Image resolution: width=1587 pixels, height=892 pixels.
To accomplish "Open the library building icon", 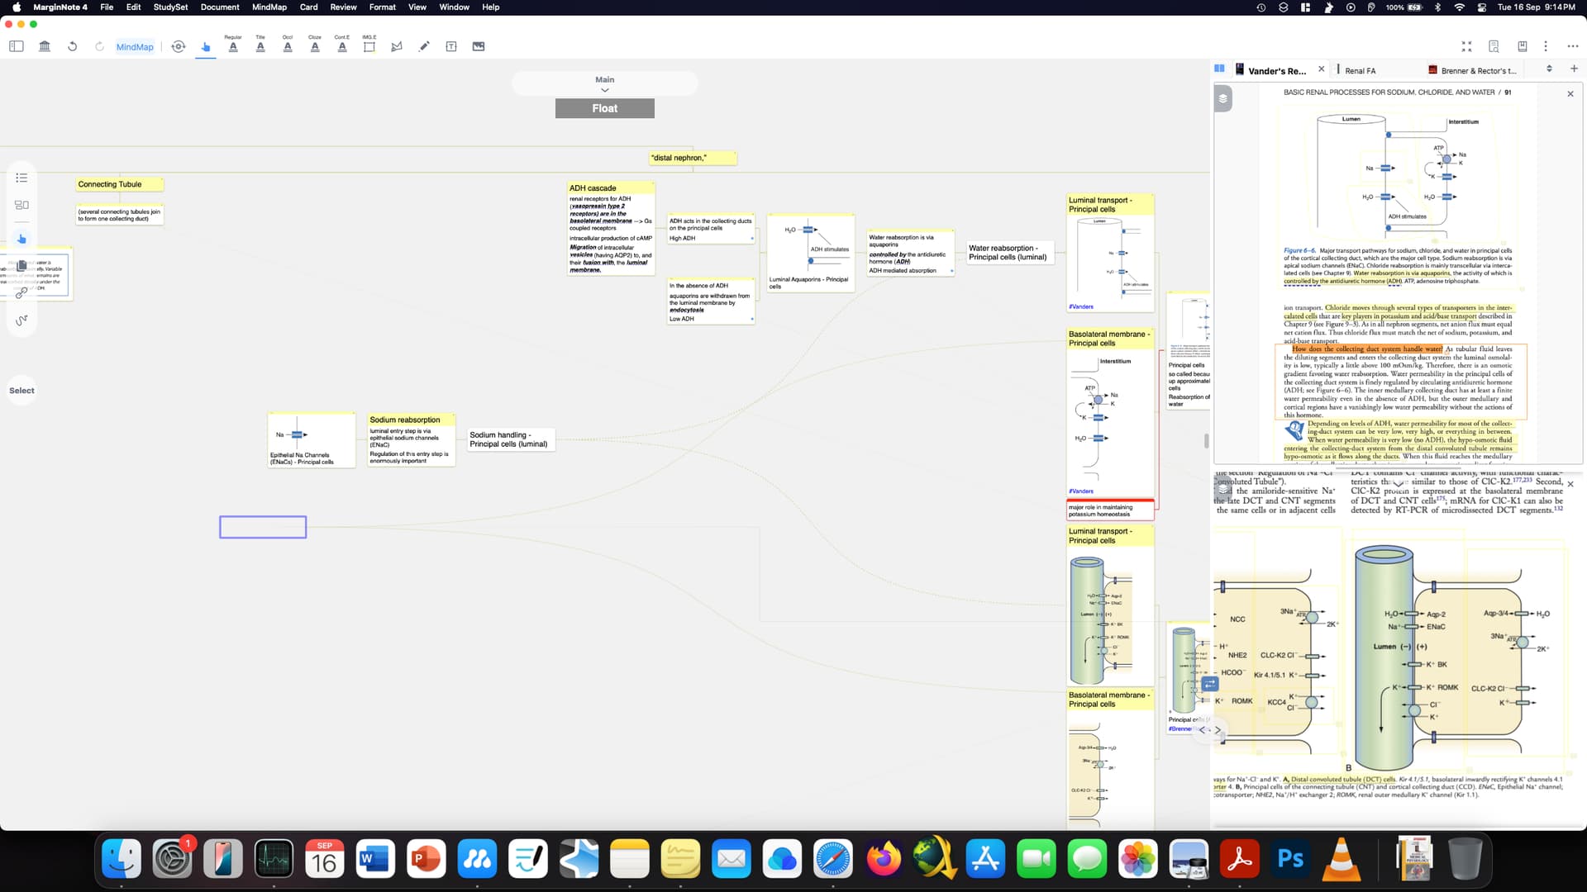I will click(x=45, y=46).
